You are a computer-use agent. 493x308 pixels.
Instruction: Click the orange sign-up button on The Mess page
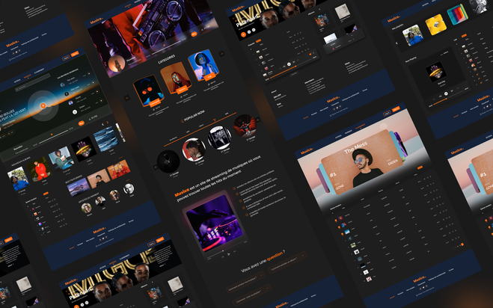click(396, 109)
